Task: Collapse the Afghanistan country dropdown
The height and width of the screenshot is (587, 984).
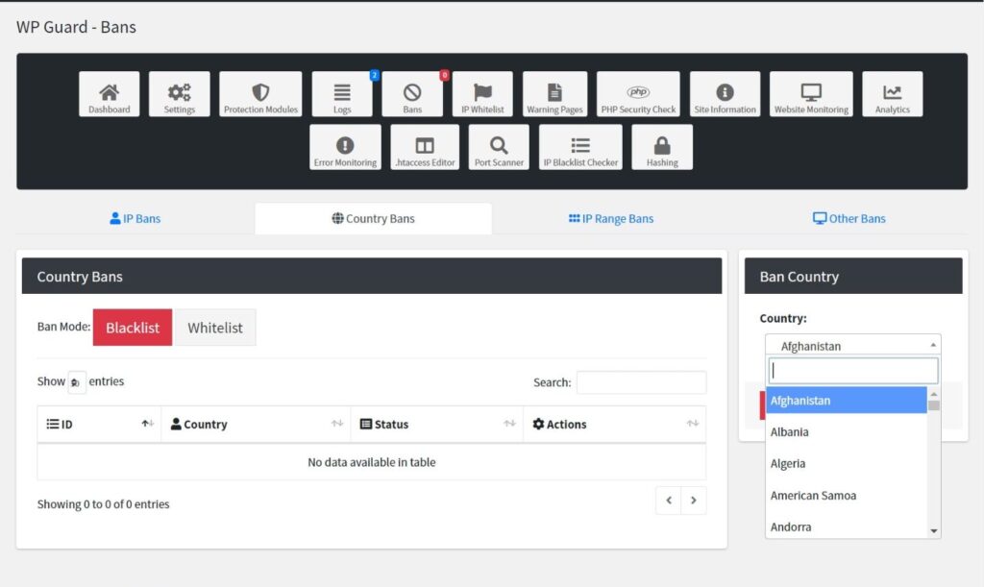Action: pyautogui.click(x=852, y=346)
